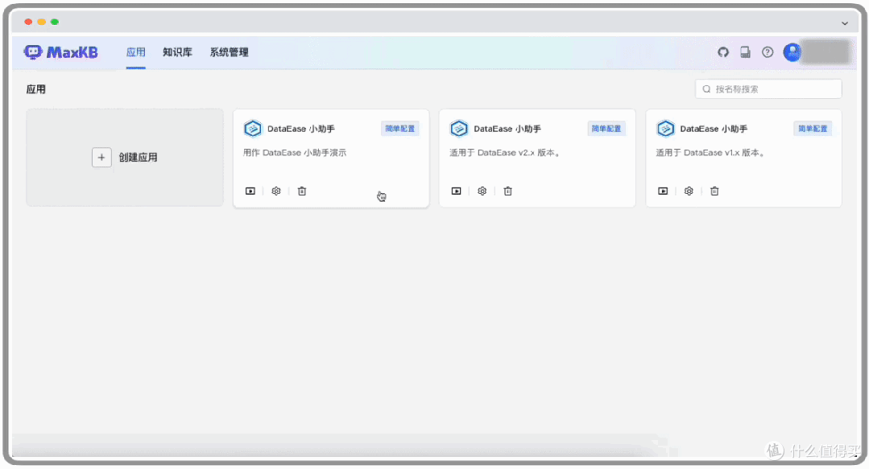The height and width of the screenshot is (469, 869).
Task: Click 简单配置 tag on 用作 DataEase 小助手演示 card
Action: pyautogui.click(x=399, y=129)
